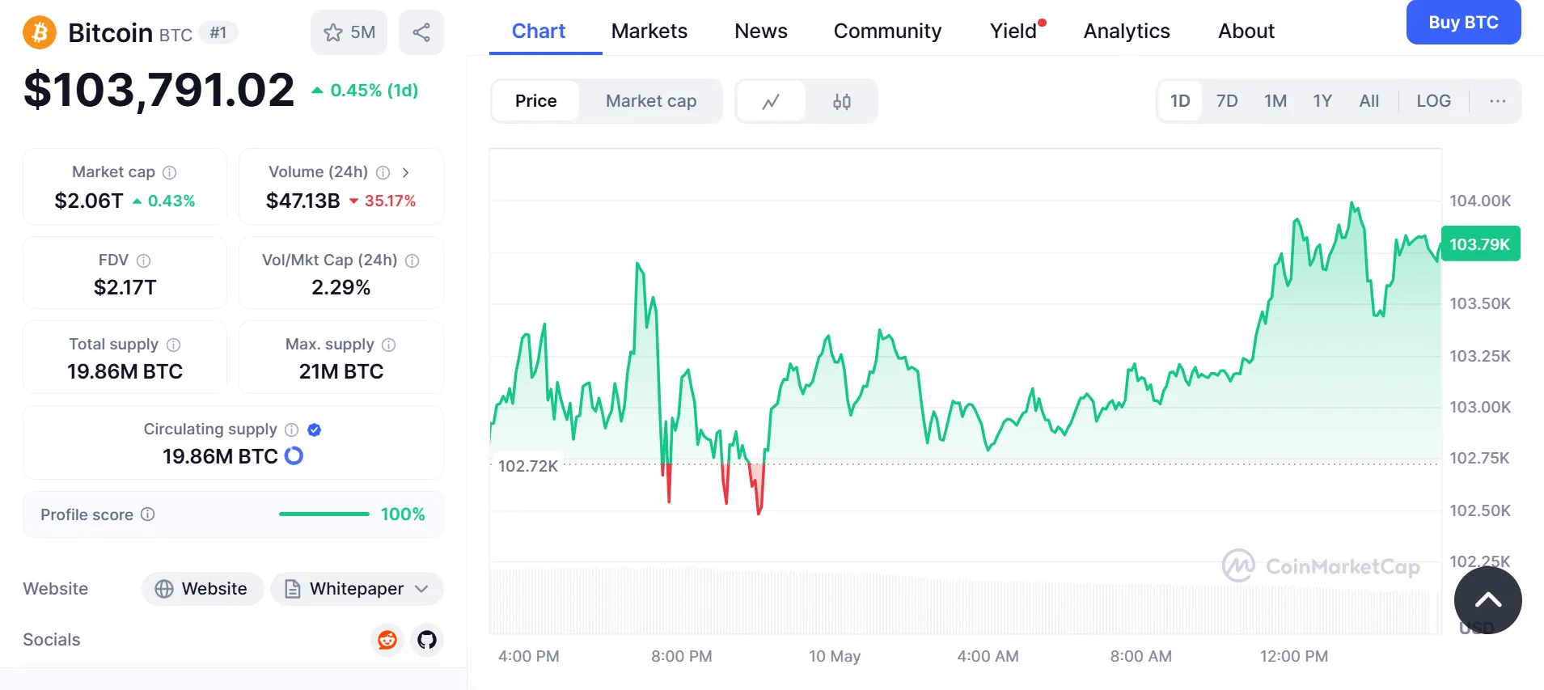The height and width of the screenshot is (690, 1544).
Task: Expand Volume (24h) details chevron
Action: click(x=405, y=172)
